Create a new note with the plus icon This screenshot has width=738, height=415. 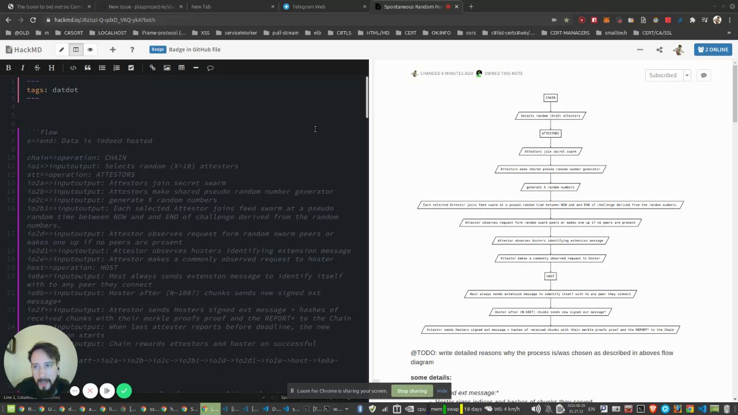coord(112,50)
